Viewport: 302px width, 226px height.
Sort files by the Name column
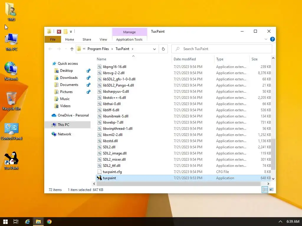pyautogui.click(x=133, y=59)
